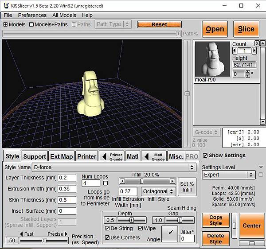Click the Center button
Viewport: 266px width, 249px height.
[252, 226]
